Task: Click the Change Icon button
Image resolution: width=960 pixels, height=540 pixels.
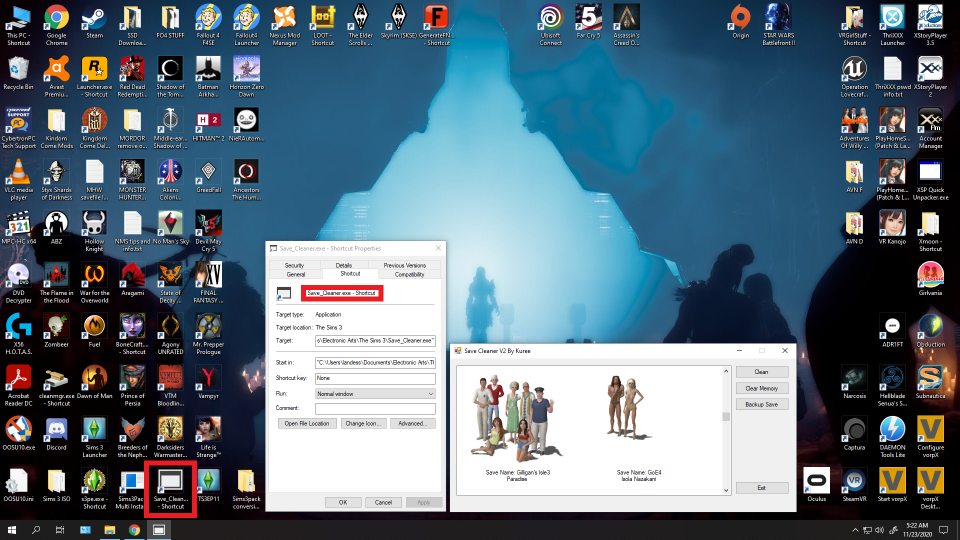Action: (x=363, y=423)
